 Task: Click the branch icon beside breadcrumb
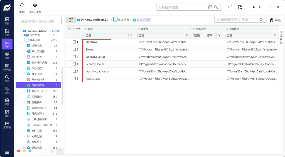(71, 20)
